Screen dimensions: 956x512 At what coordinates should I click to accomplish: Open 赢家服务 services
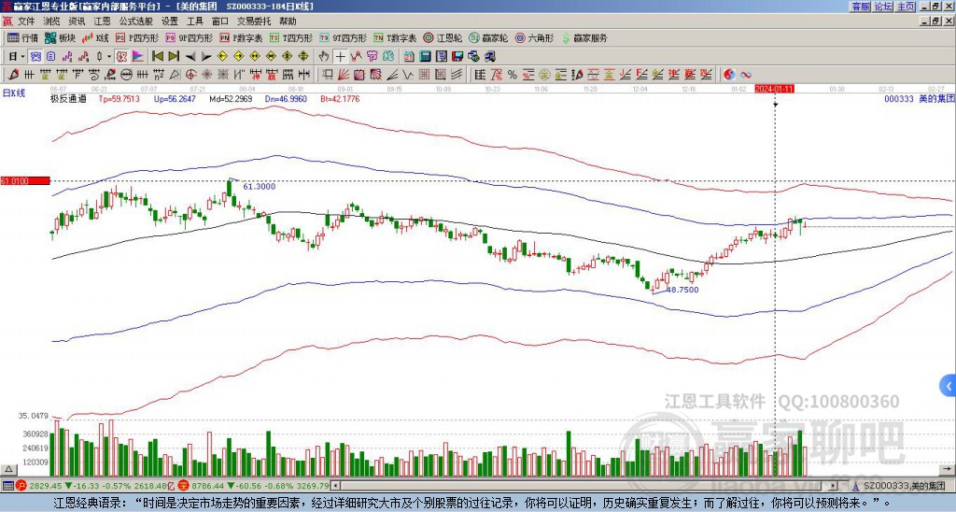[x=584, y=37]
